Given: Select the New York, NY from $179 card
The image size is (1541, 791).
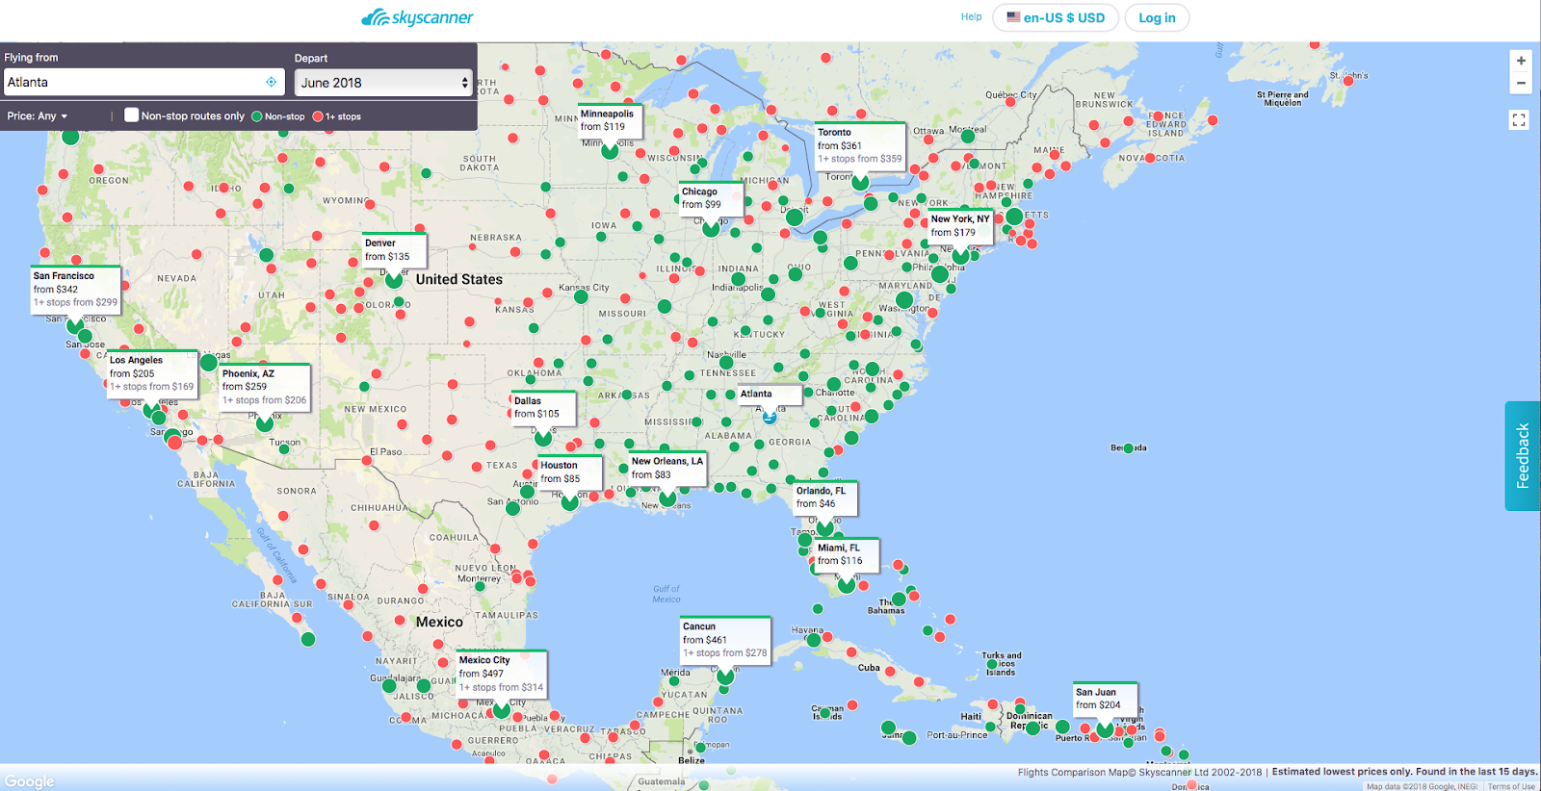Looking at the screenshot, I should coord(960,226).
